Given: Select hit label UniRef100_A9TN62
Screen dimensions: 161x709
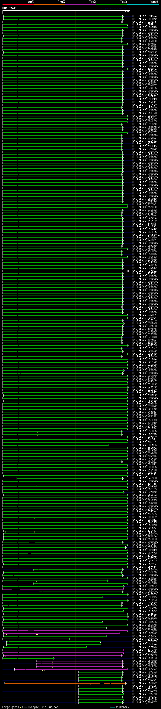Looking at the screenshot, I should tap(144, 395).
